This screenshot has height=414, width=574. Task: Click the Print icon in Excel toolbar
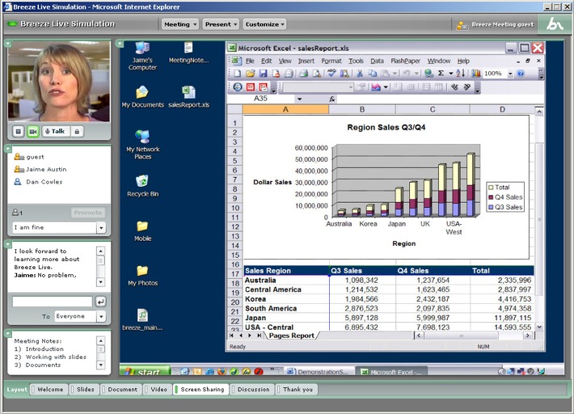click(303, 74)
